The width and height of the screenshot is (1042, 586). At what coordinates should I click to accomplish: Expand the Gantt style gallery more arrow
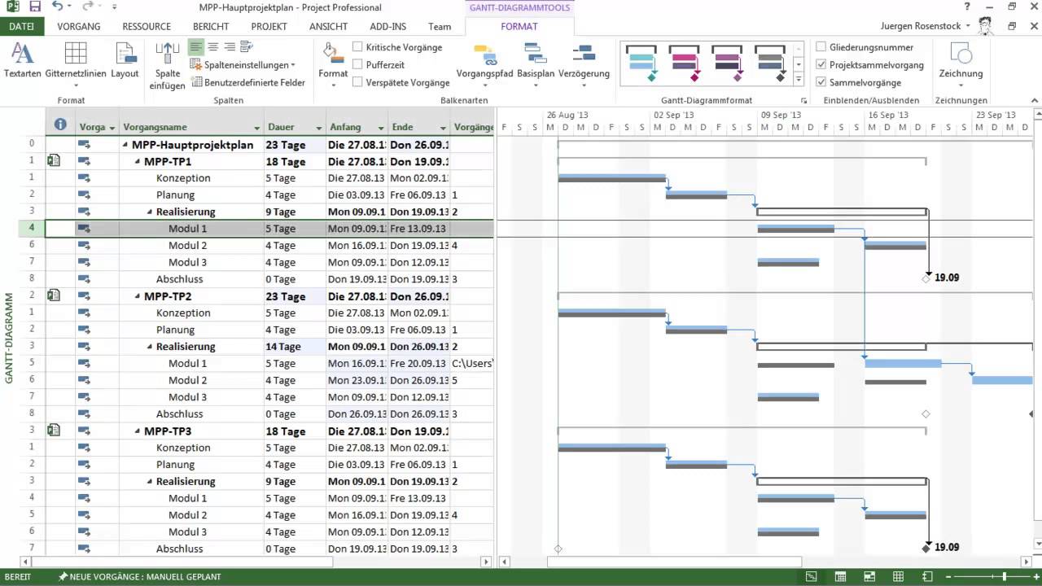[x=799, y=79]
